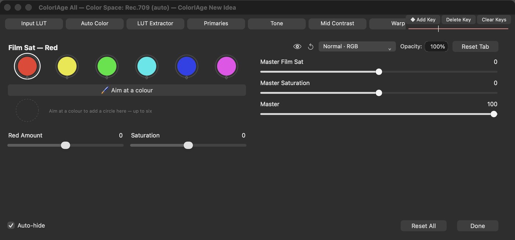
Task: Select the blue color circle
Action: point(187,66)
